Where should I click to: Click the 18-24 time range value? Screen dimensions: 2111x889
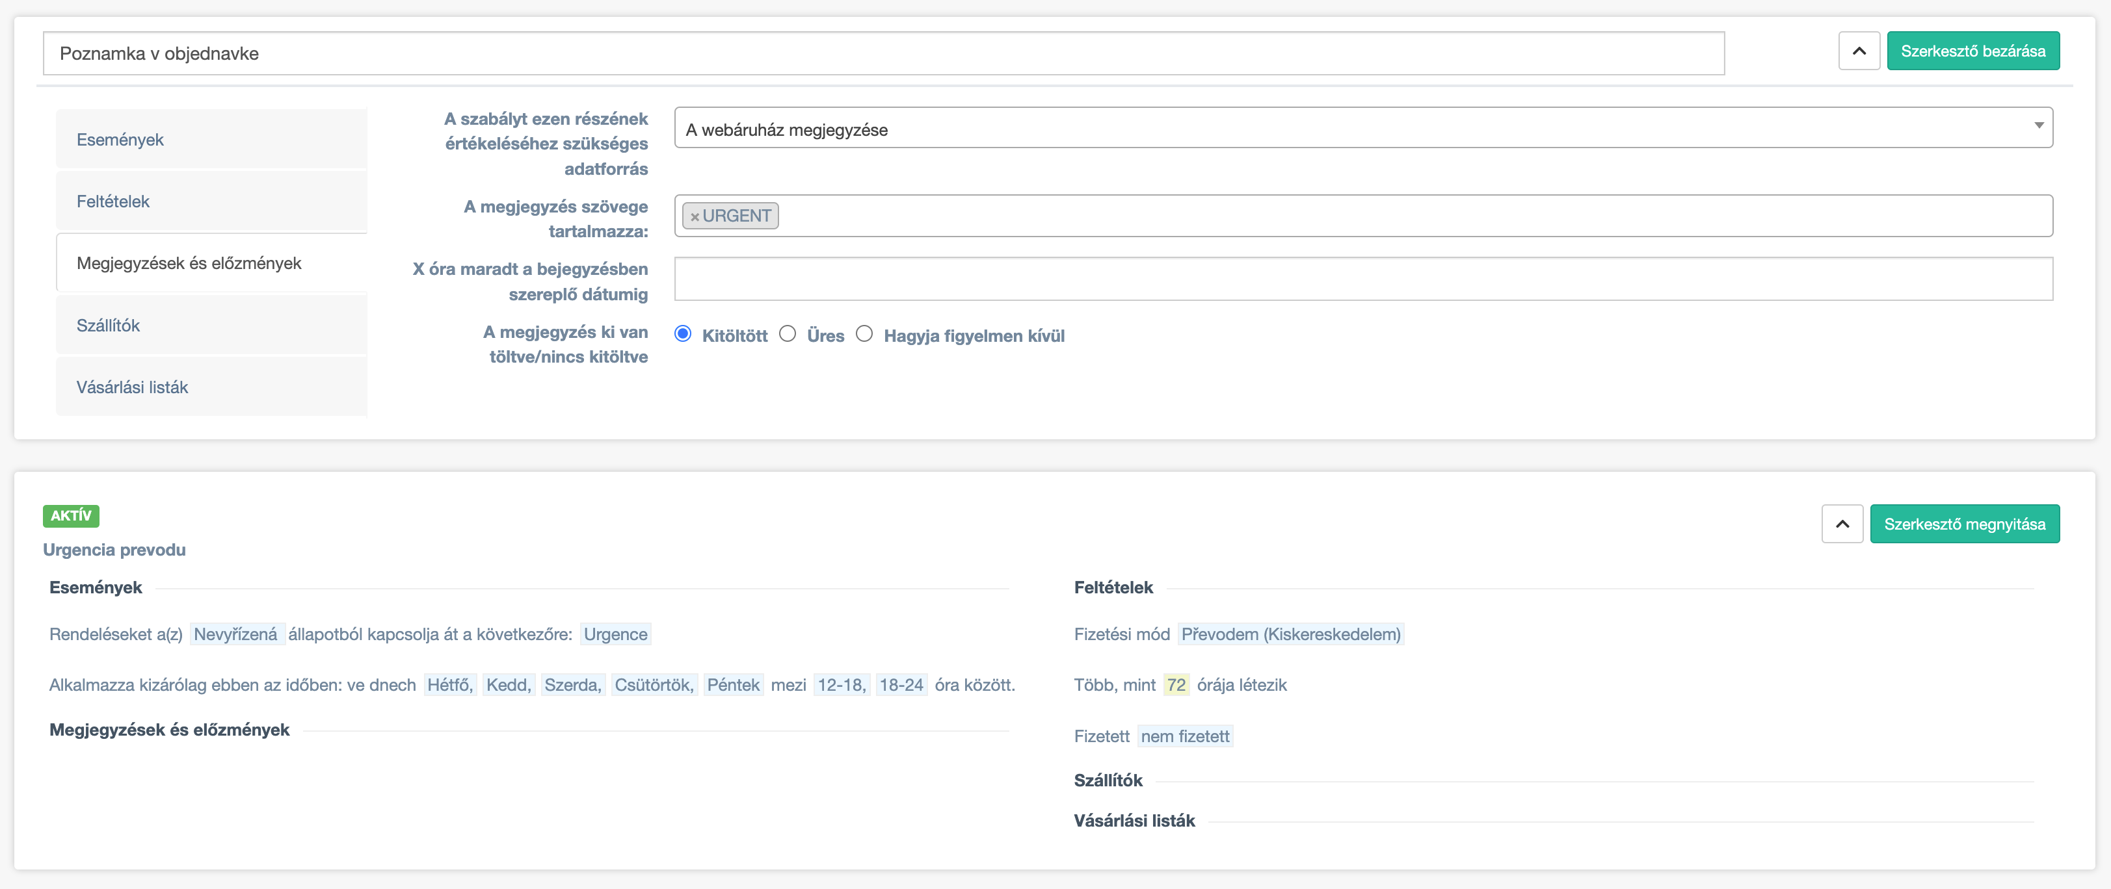(x=901, y=685)
